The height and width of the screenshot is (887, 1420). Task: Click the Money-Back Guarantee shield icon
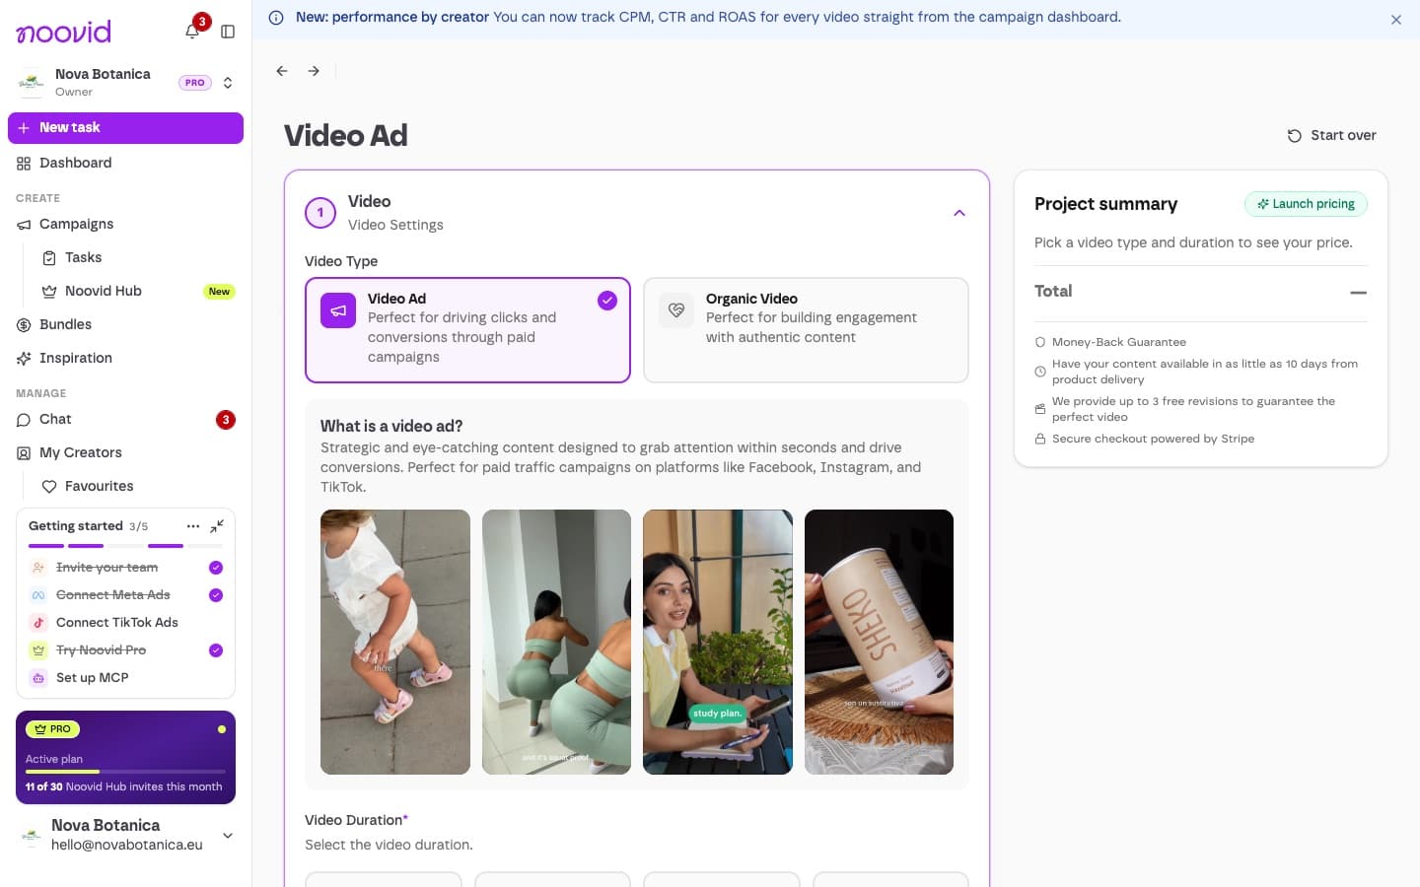pos(1040,342)
